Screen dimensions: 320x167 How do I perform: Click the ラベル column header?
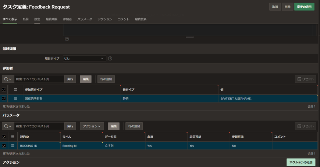click(82, 137)
